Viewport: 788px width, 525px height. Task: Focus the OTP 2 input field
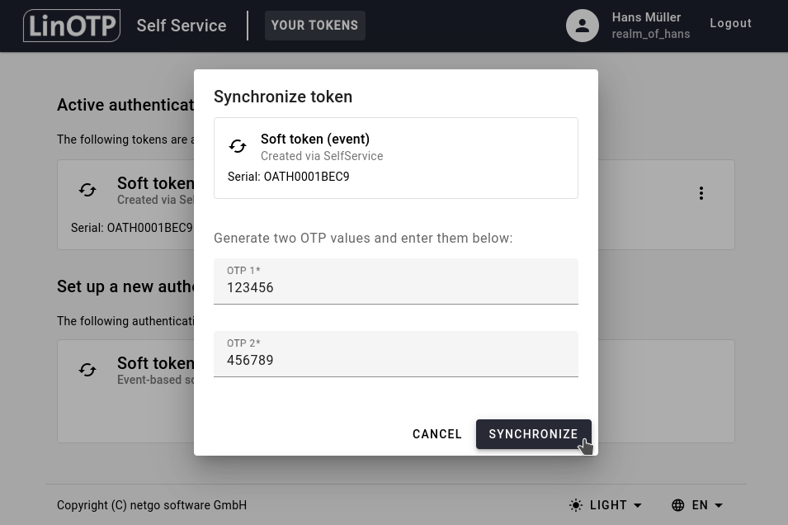395,360
